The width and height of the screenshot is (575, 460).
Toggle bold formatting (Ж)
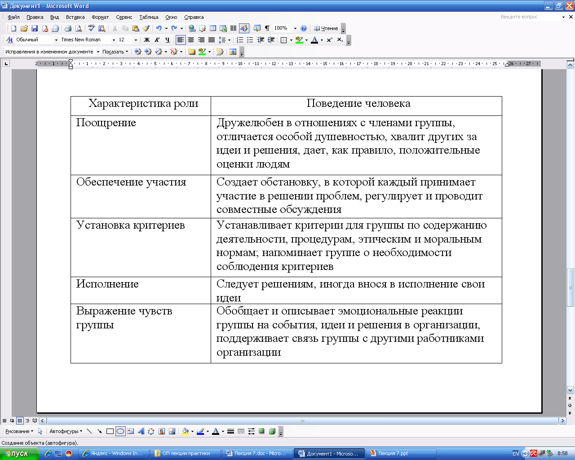click(x=146, y=40)
